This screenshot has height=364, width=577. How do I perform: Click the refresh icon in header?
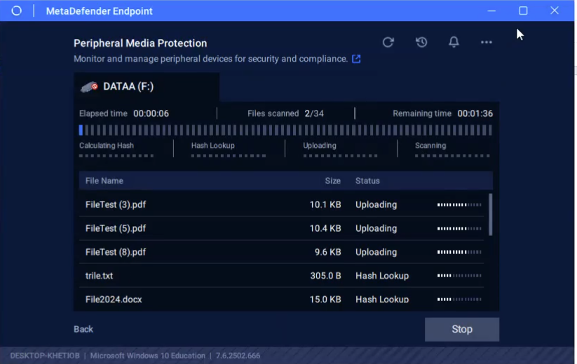388,42
